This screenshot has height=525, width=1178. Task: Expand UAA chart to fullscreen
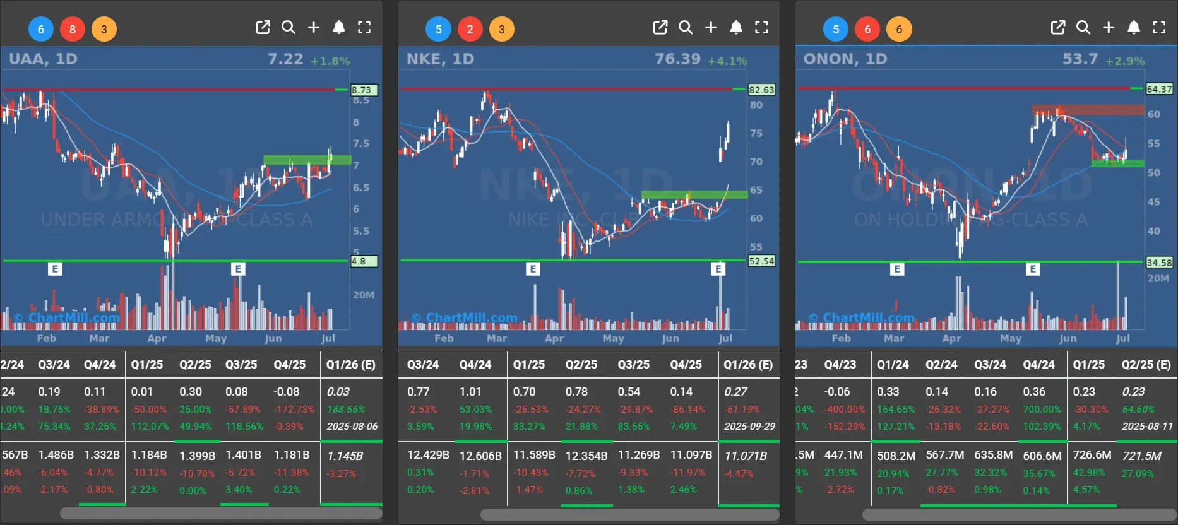pos(364,27)
